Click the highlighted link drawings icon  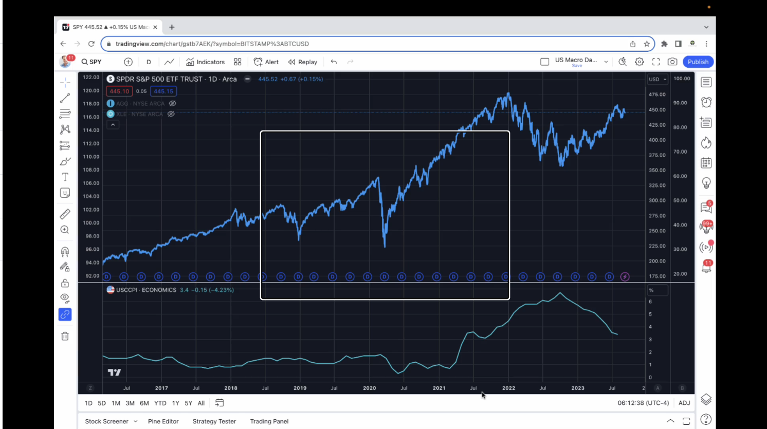tap(65, 314)
